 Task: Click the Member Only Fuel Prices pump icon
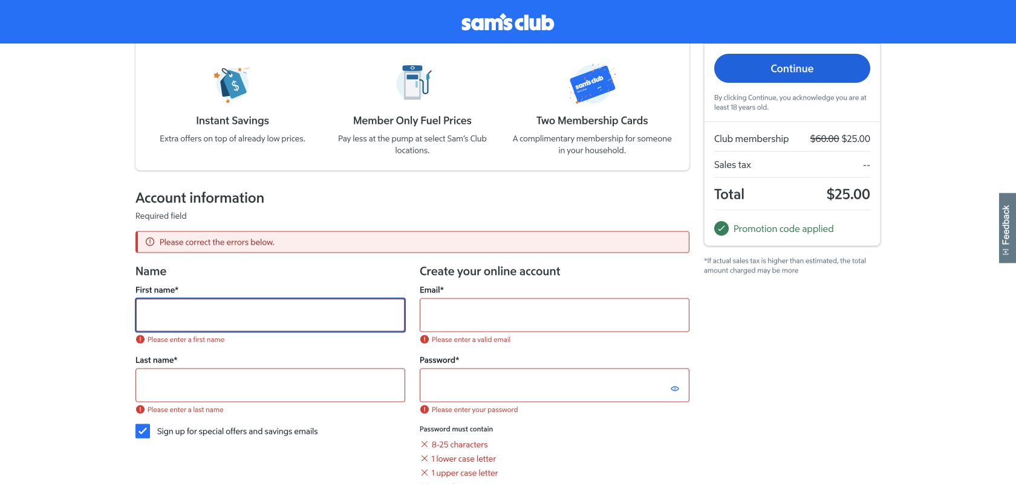[414, 82]
